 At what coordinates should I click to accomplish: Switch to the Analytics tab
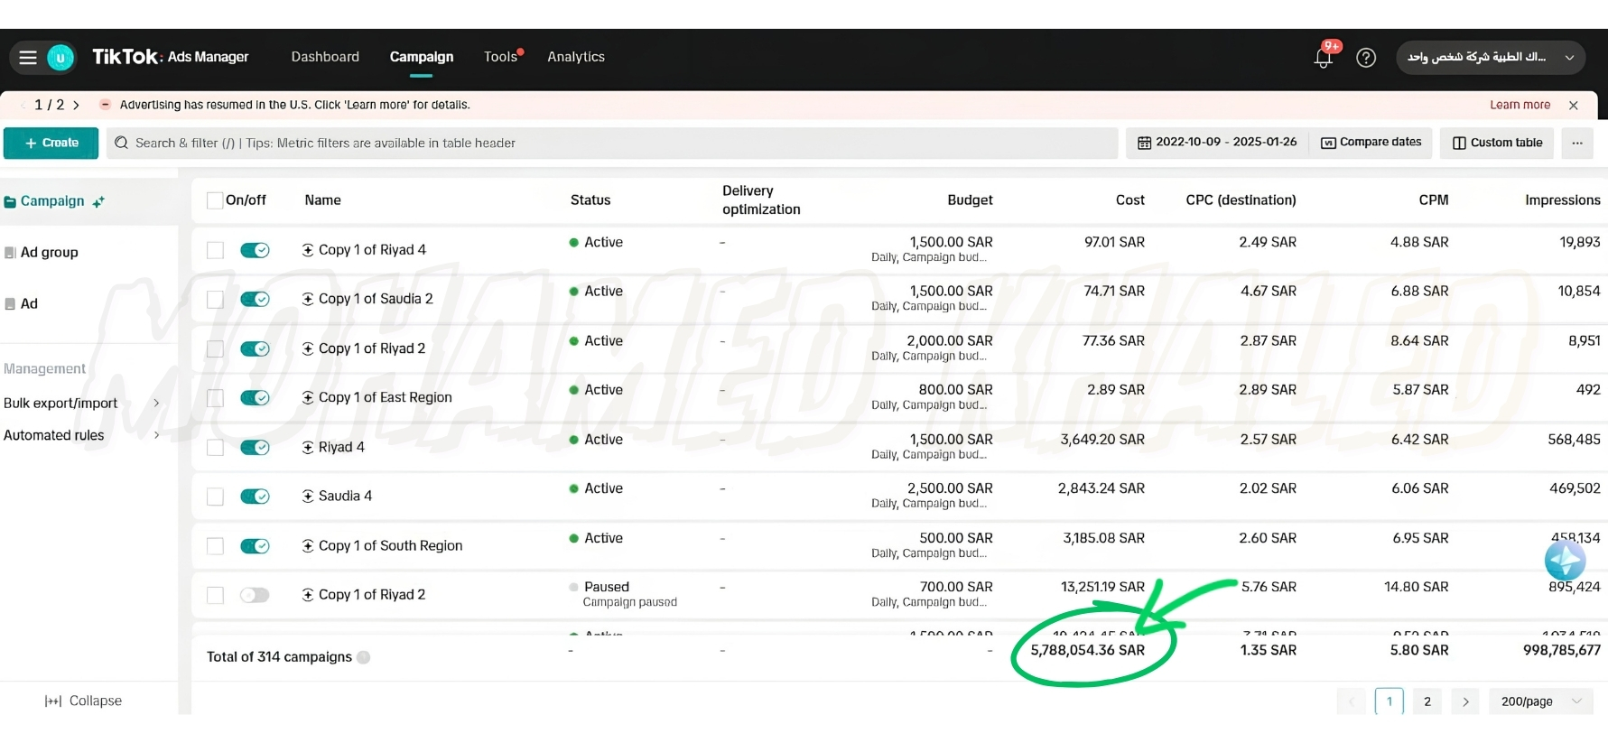point(576,57)
